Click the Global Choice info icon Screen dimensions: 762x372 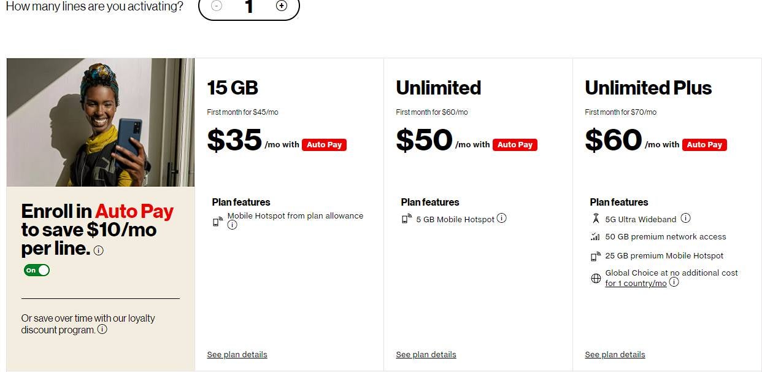674,282
